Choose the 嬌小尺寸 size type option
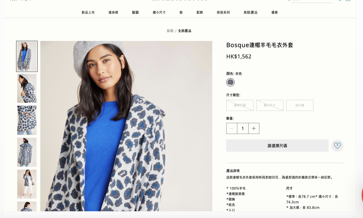Screen dimensions: 363x218 tap(270, 105)
